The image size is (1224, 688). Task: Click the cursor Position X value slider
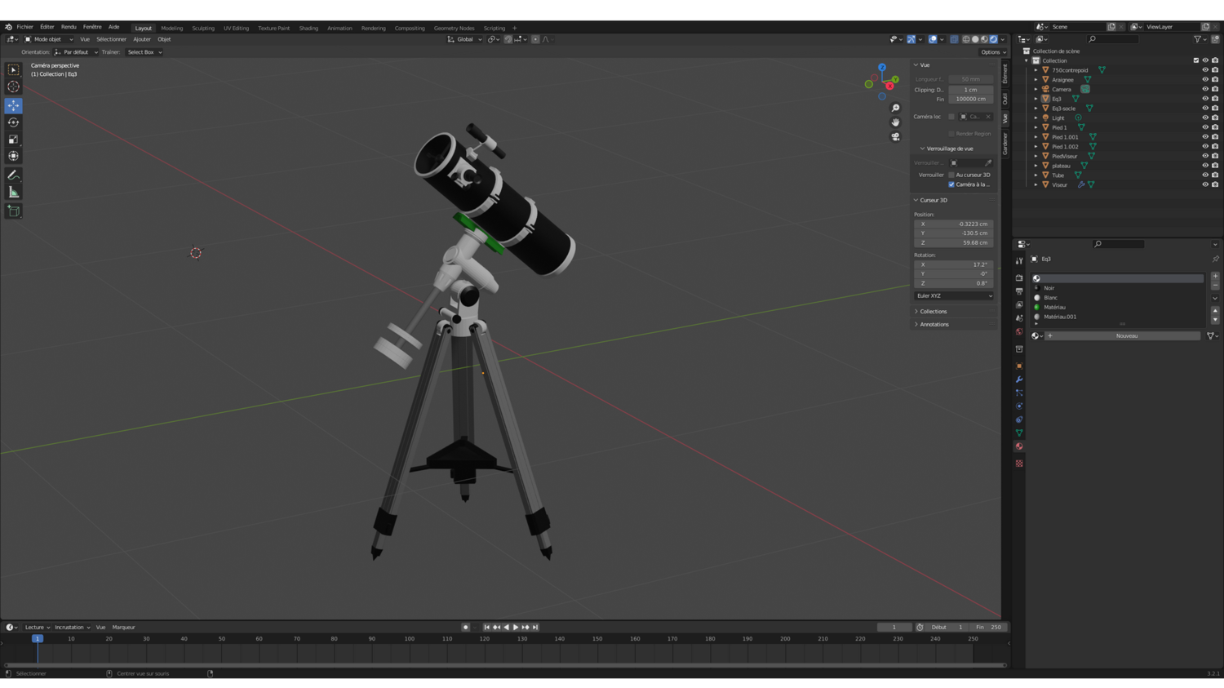click(x=954, y=224)
